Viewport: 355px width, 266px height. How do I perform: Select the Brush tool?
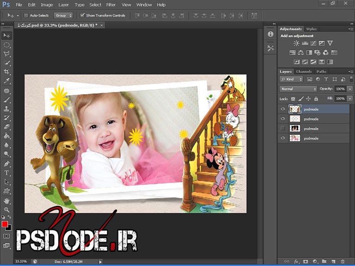click(x=6, y=100)
